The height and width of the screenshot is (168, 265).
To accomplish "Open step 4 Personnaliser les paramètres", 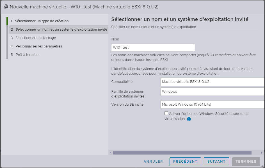I will tap(39, 46).
